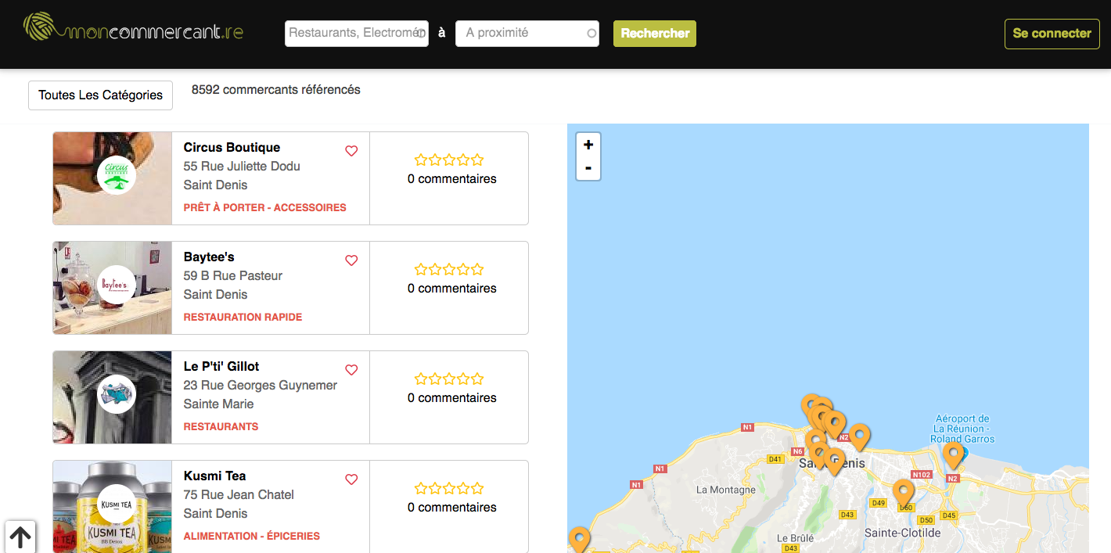
Task: Click address 75 Rue Jean Chatel
Action: pyautogui.click(x=239, y=495)
